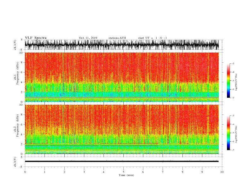Click inside the ch.1 spectrogram plot

pyautogui.click(x=122, y=77)
